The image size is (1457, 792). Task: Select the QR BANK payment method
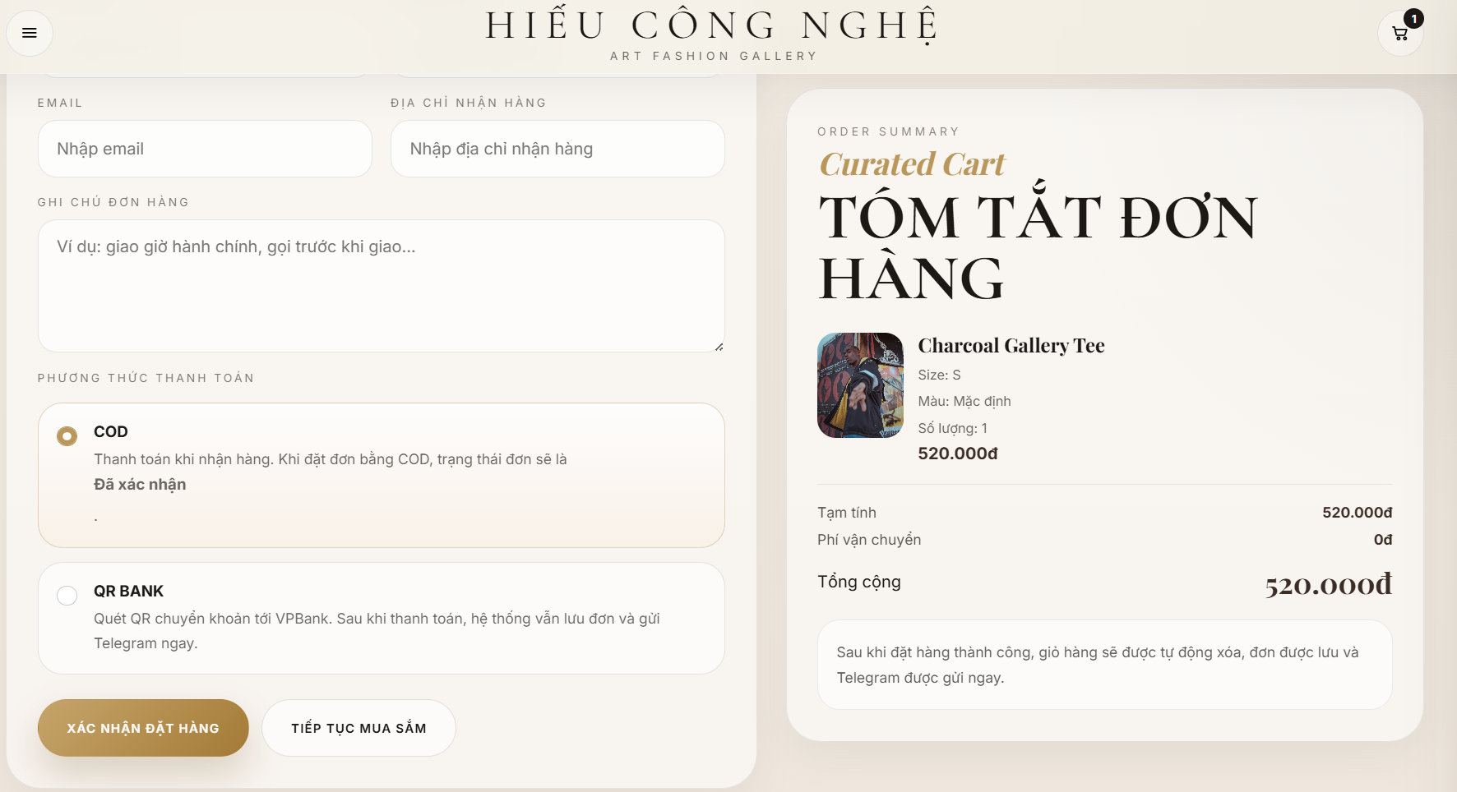(67, 596)
